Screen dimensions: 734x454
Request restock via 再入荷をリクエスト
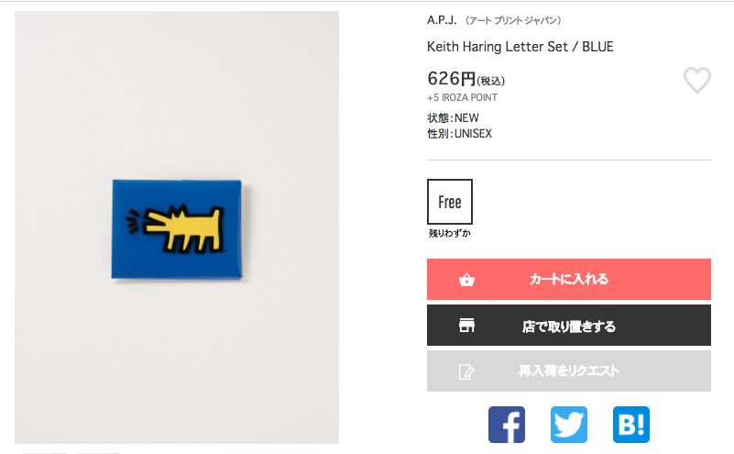coord(569,371)
